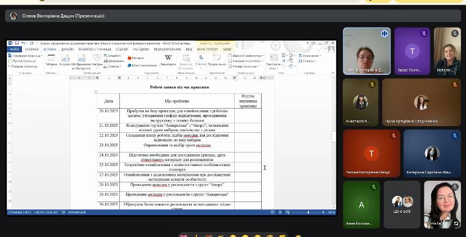This screenshot has width=466, height=237.
Task: Click the Разрыв страницы button
Action: pyautogui.click(x=23, y=66)
